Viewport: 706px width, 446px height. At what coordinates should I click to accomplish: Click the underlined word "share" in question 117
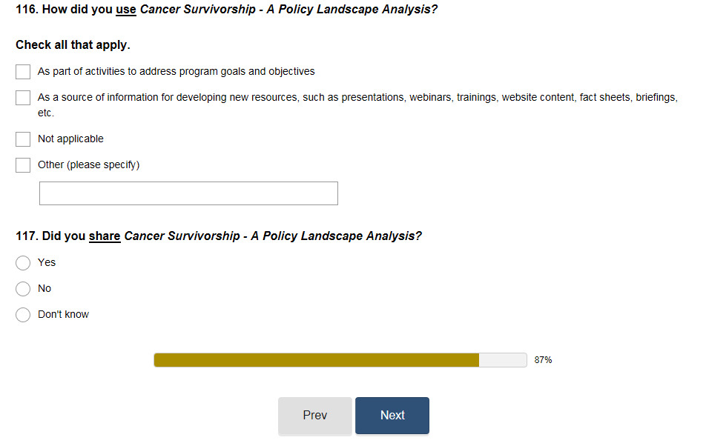coord(105,236)
